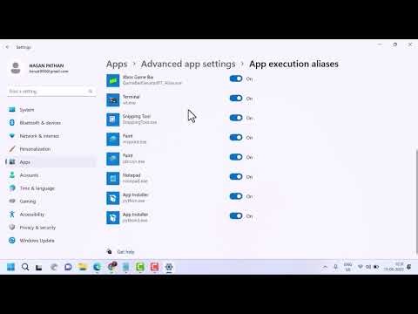The image size is (418, 314).
Task: Open the Windows Start menu
Action: [10, 267]
